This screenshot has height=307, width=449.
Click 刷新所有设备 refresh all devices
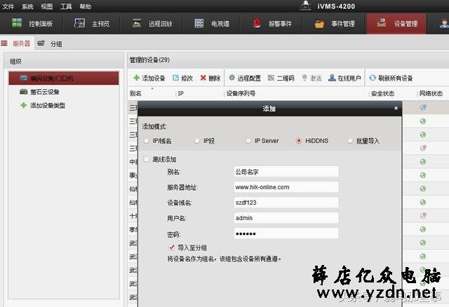pyautogui.click(x=391, y=78)
